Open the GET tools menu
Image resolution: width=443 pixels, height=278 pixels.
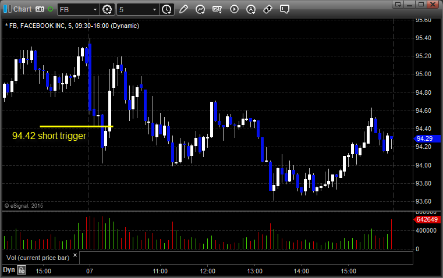tap(217, 9)
